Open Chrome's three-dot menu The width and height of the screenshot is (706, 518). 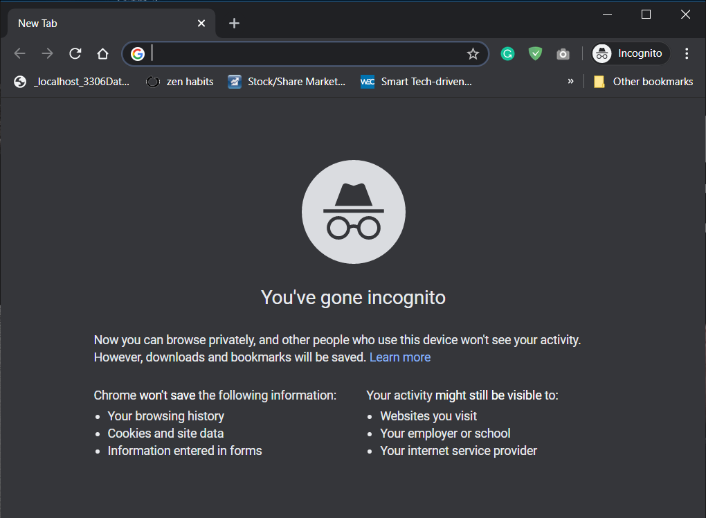tap(687, 53)
